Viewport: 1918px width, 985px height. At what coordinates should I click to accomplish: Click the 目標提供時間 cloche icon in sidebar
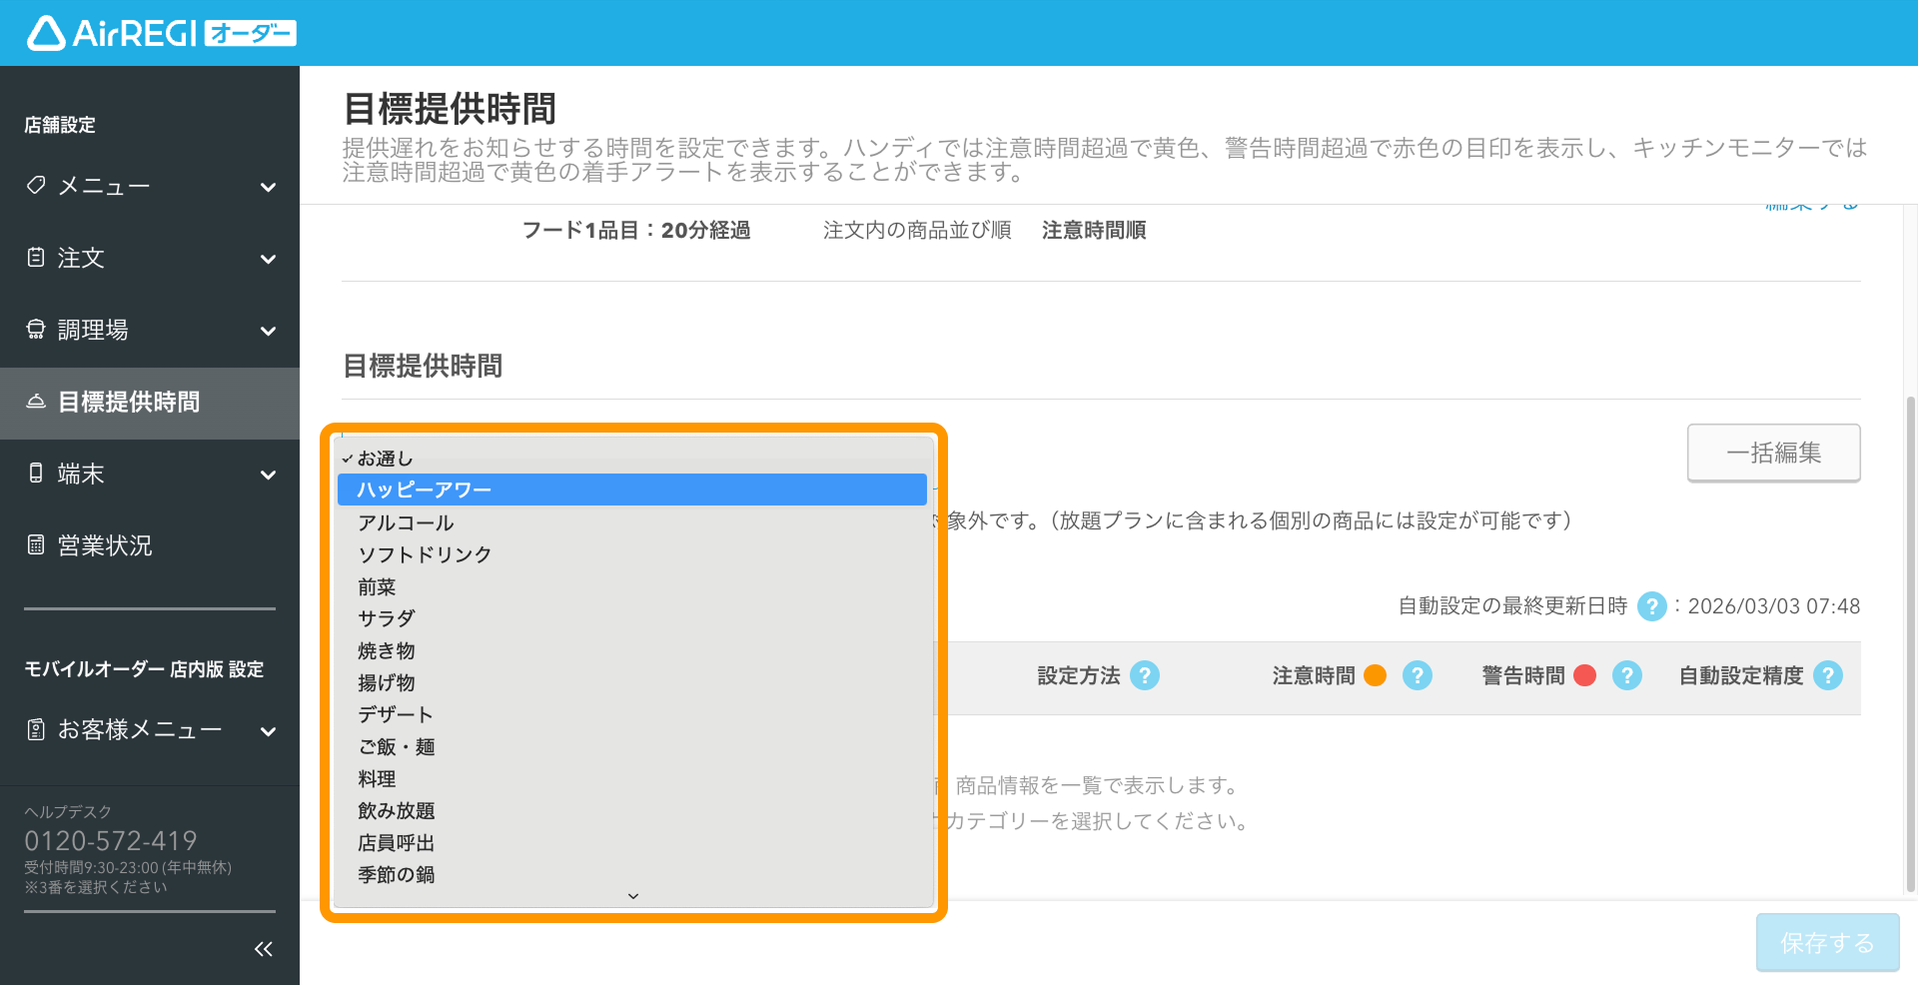pyautogui.click(x=36, y=401)
